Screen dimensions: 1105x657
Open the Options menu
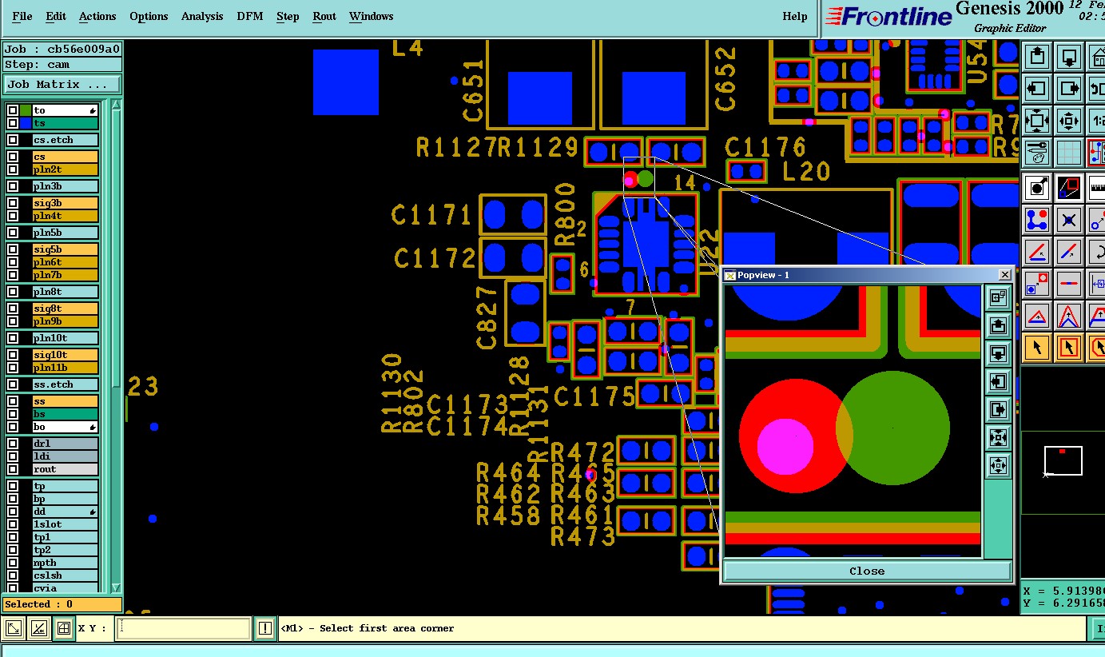pyautogui.click(x=149, y=16)
